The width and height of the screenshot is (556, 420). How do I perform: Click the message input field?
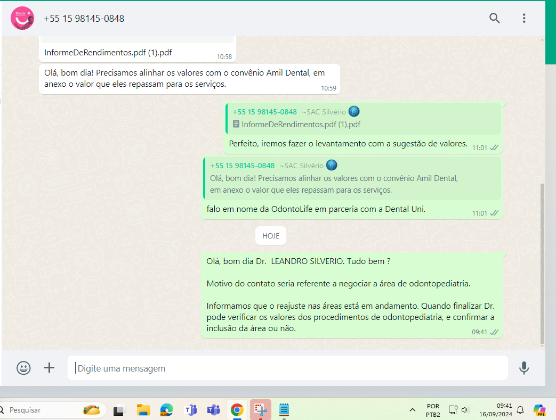tap(287, 368)
